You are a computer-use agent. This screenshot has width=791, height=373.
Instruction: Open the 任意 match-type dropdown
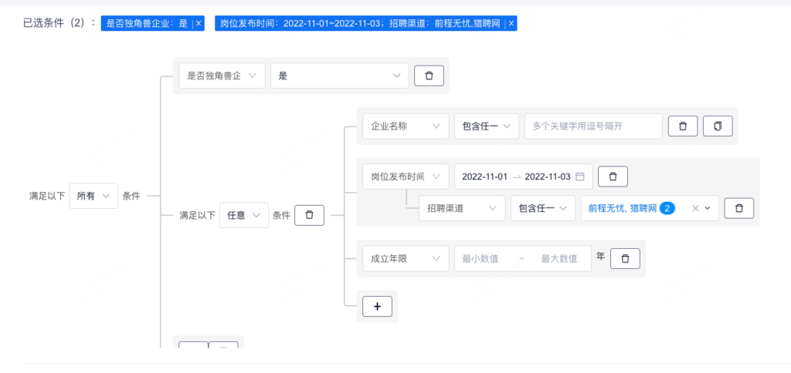click(x=243, y=215)
